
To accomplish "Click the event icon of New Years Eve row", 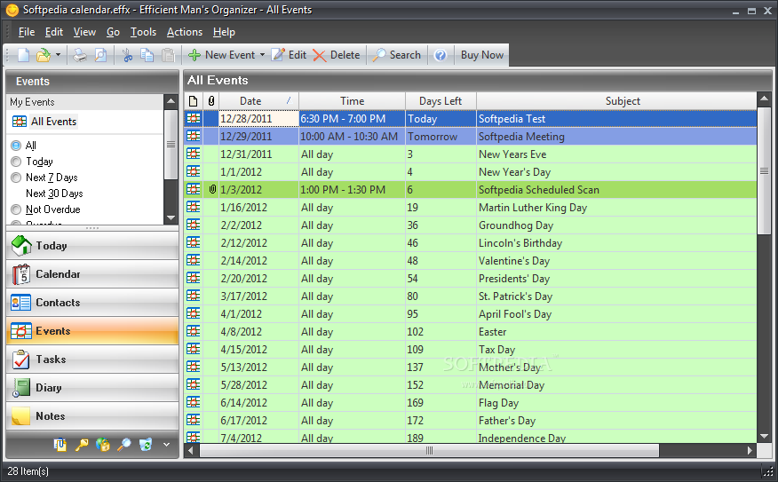I will coord(194,154).
